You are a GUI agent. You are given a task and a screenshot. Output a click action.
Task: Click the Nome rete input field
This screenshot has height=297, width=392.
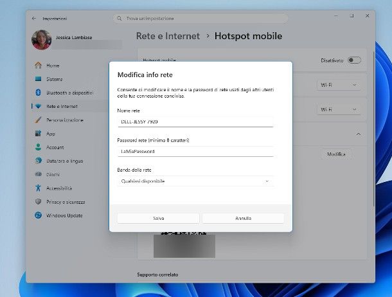pyautogui.click(x=195, y=122)
